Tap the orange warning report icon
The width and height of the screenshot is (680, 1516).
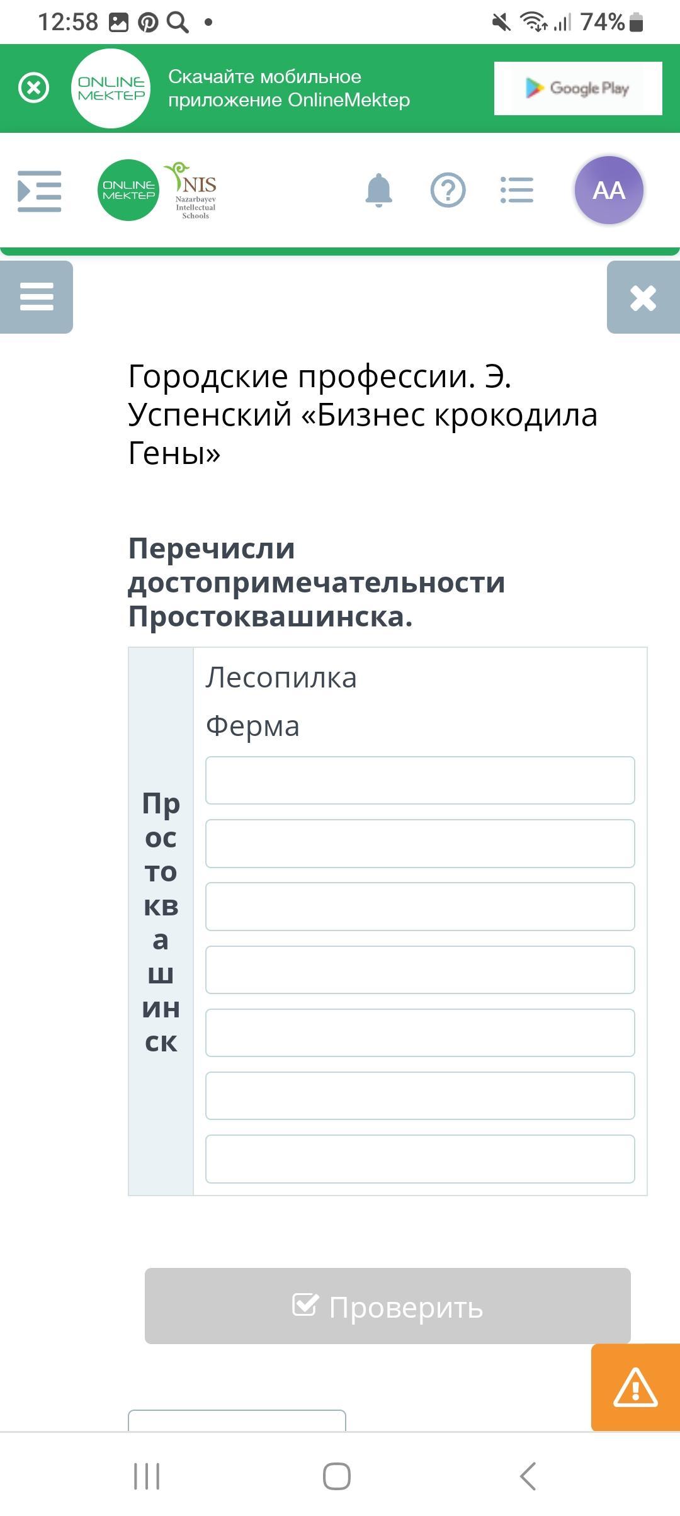pos(635,1388)
